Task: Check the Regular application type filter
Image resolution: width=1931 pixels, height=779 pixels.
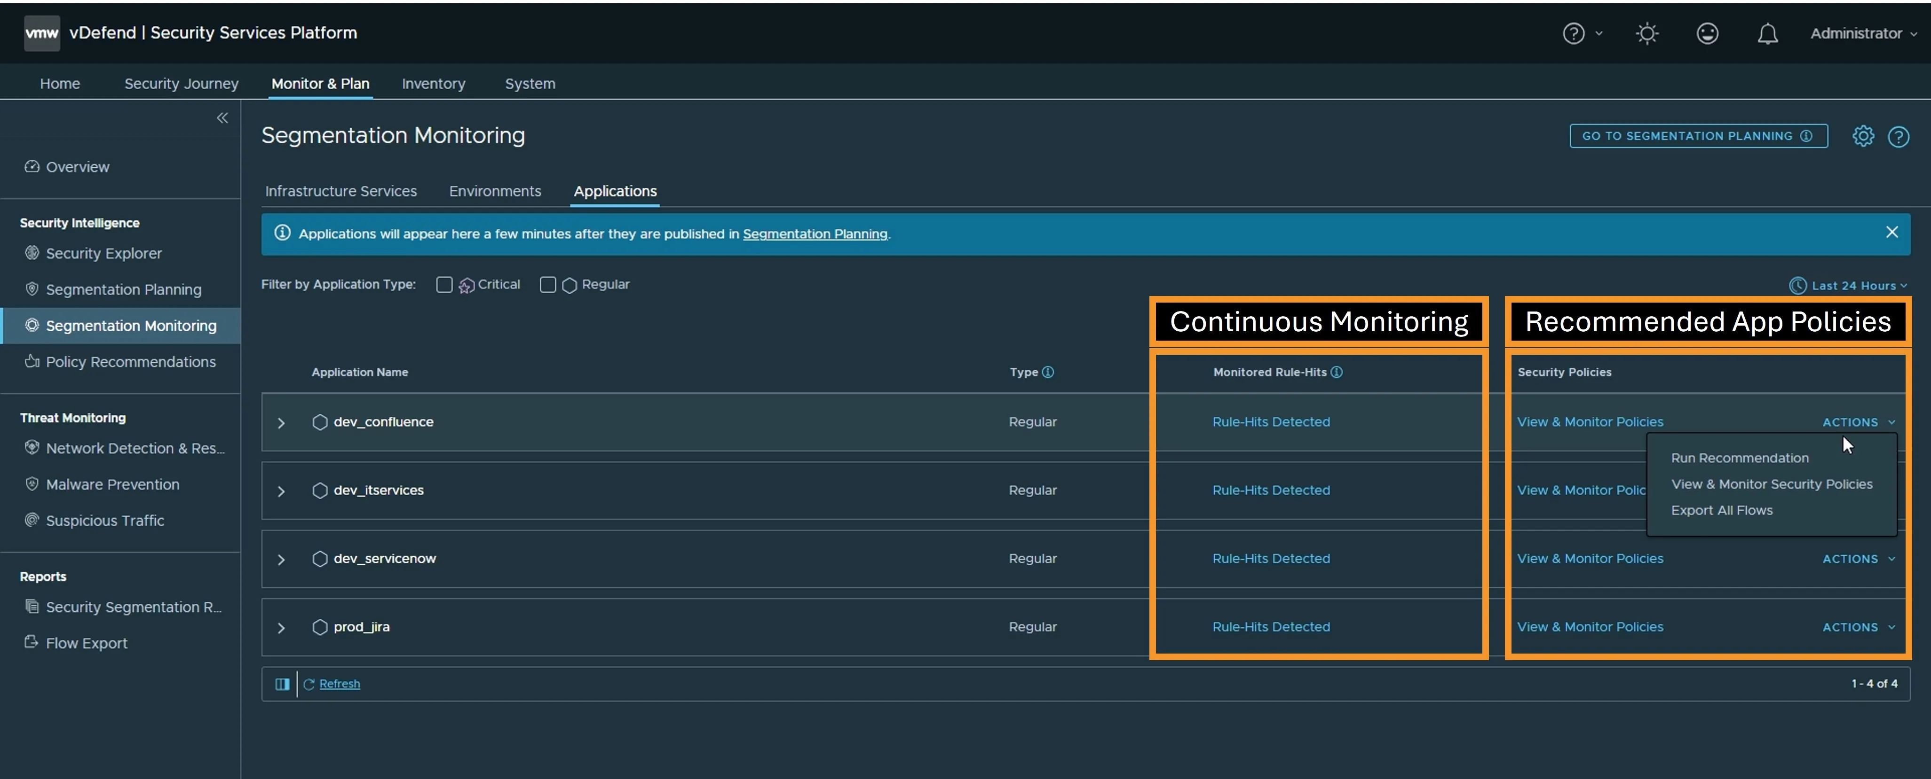Action: point(548,285)
